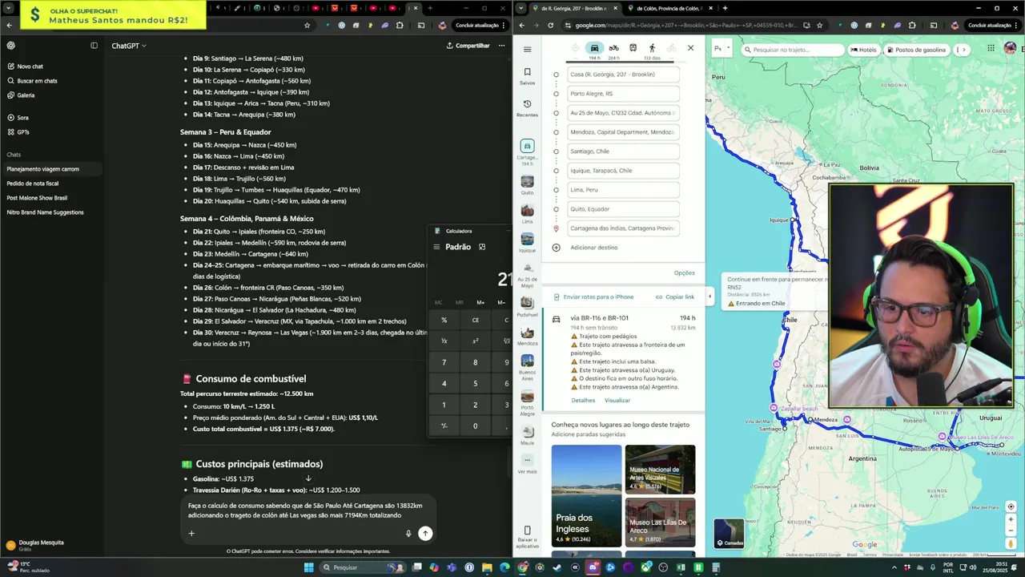Screen dimensions: 1025x577
Task: Open Praia dos Ingleses suggestion card
Action: (586, 495)
